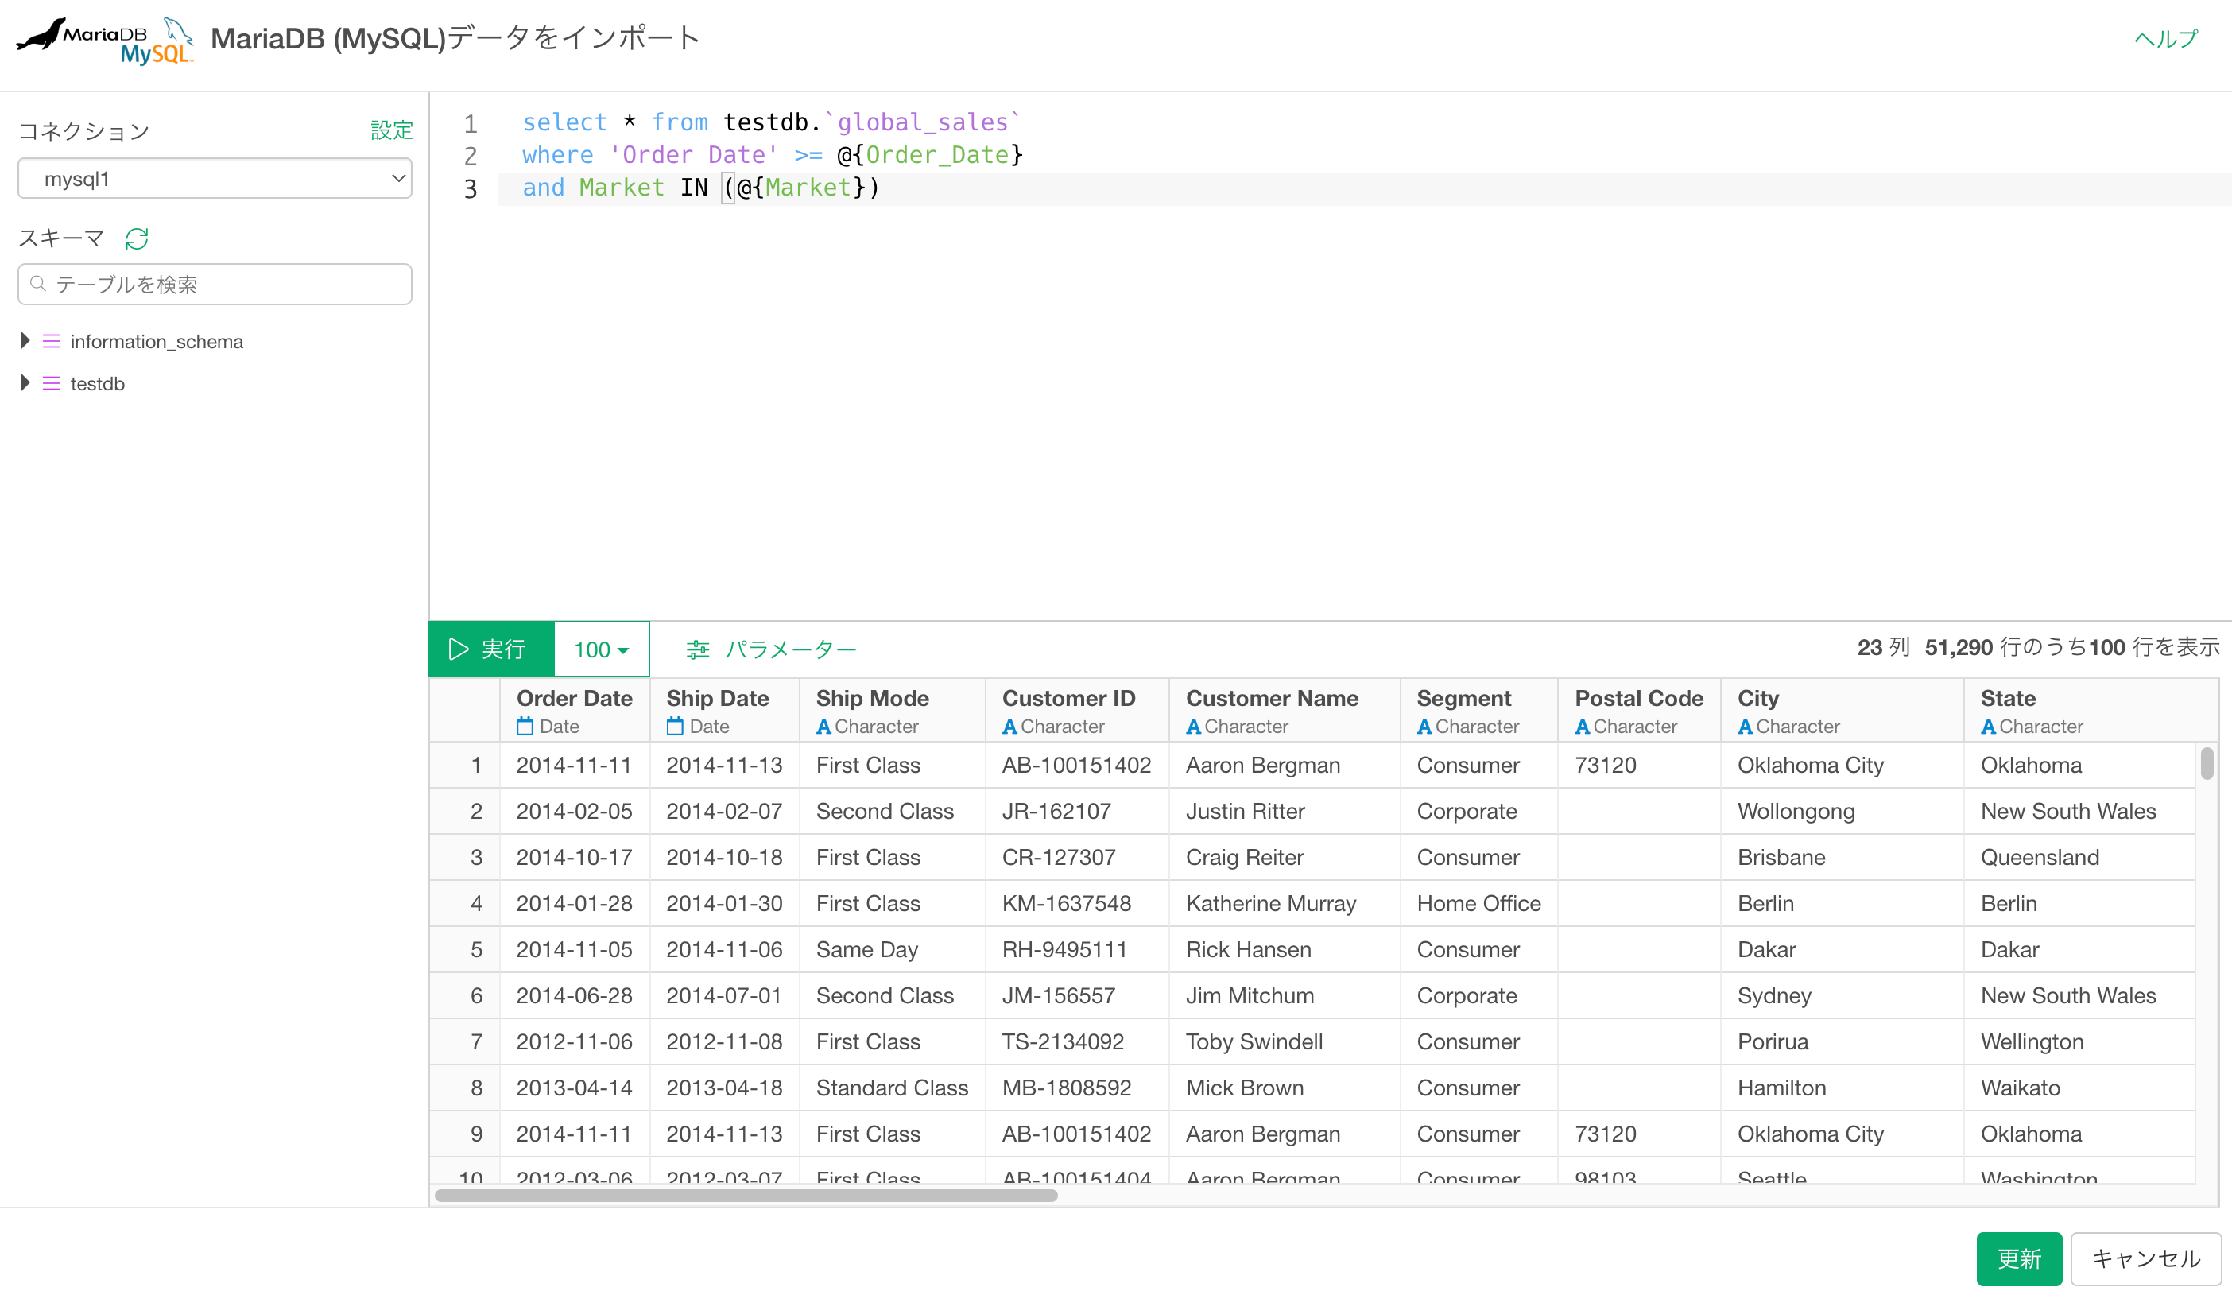Click the search magnifier icon in table search

point(38,284)
